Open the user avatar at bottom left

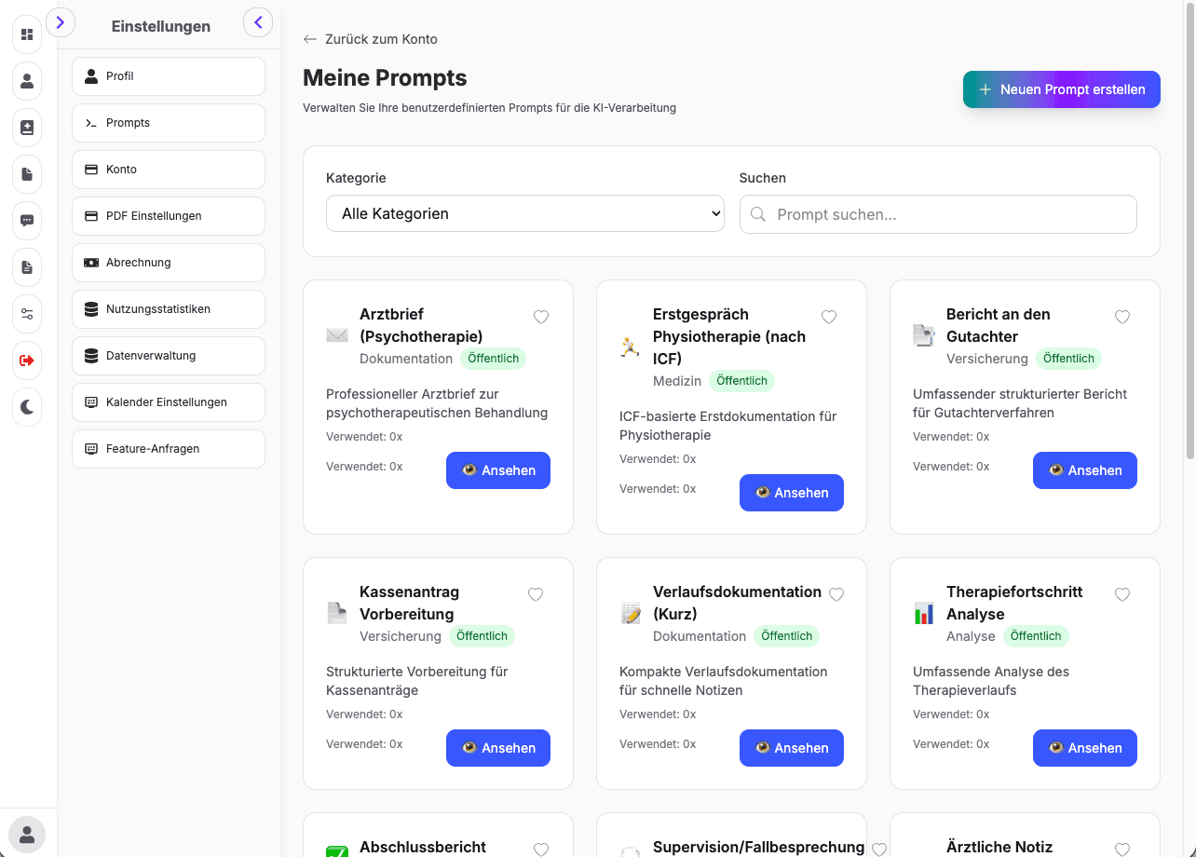click(x=27, y=834)
